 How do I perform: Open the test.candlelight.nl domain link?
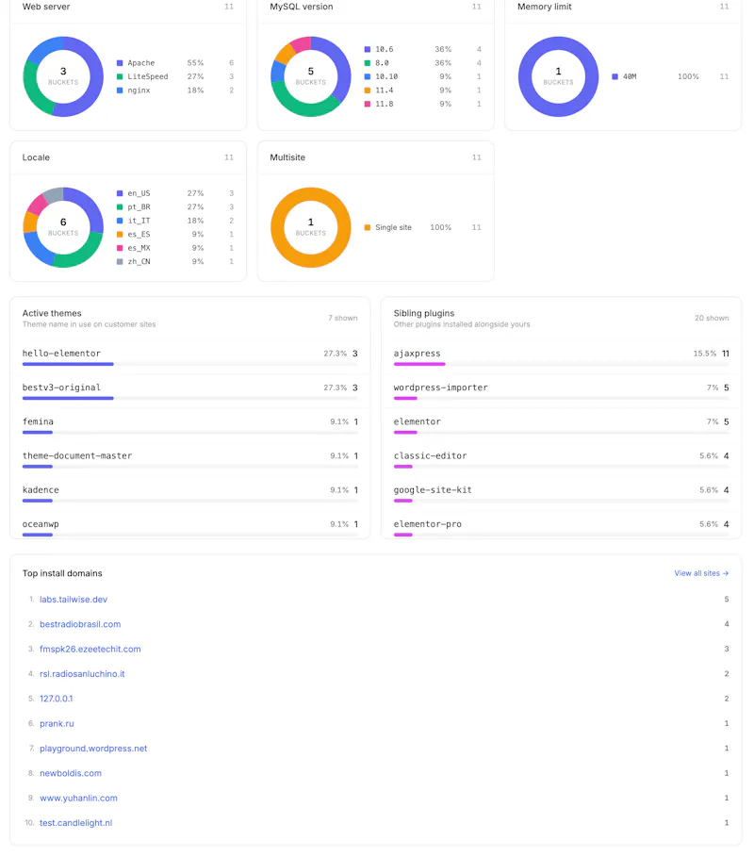[x=75, y=823]
